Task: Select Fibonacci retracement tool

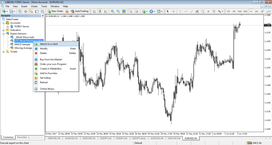Action: (x=203, y=11)
